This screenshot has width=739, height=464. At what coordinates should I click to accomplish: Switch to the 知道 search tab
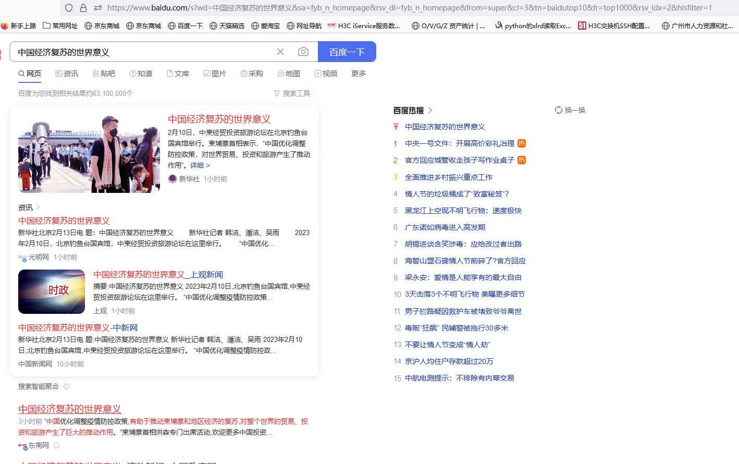(x=141, y=74)
